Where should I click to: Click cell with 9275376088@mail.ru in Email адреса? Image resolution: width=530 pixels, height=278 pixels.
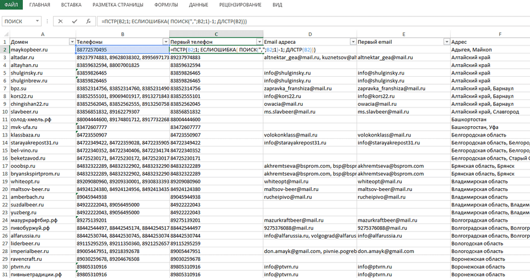(310, 228)
